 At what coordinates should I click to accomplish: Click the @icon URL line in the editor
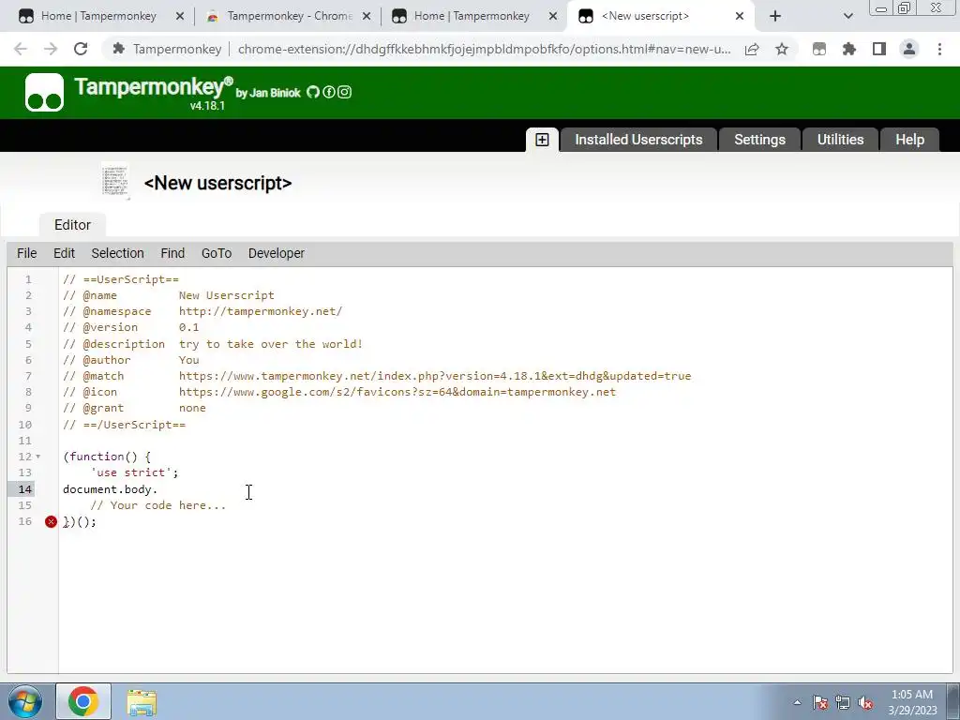pos(339,392)
